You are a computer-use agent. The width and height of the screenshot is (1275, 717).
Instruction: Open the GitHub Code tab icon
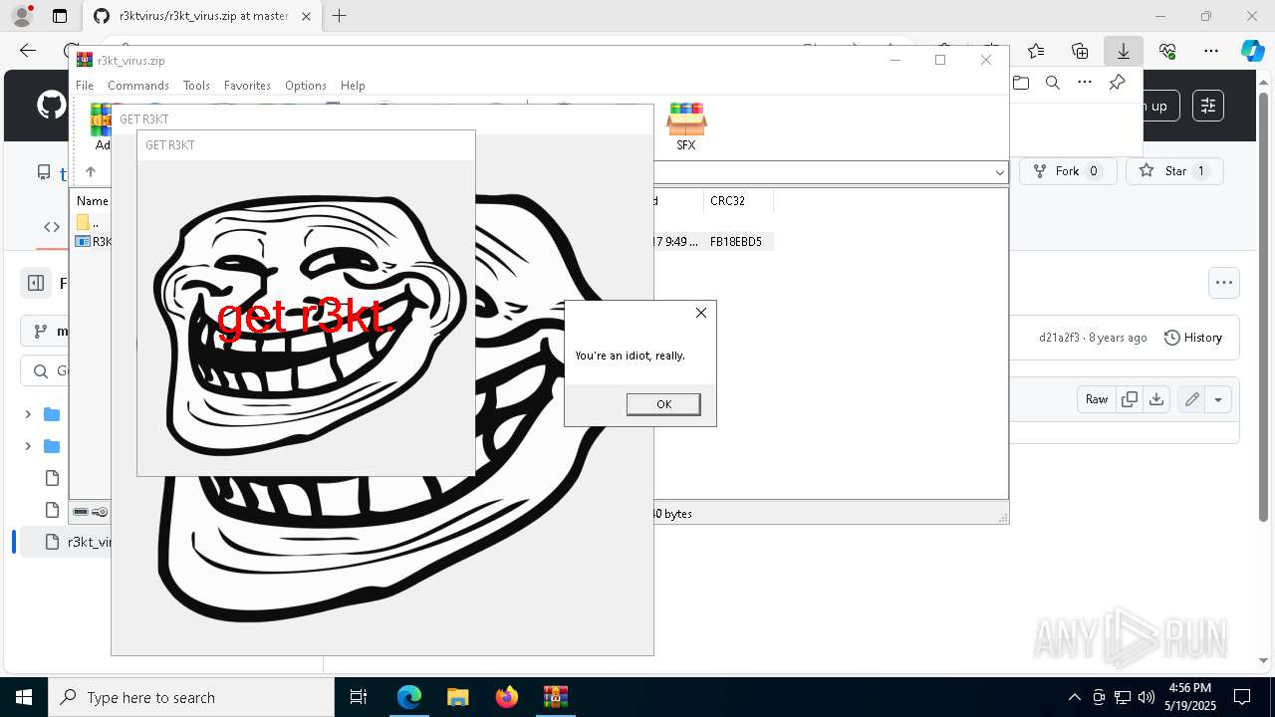tap(52, 227)
